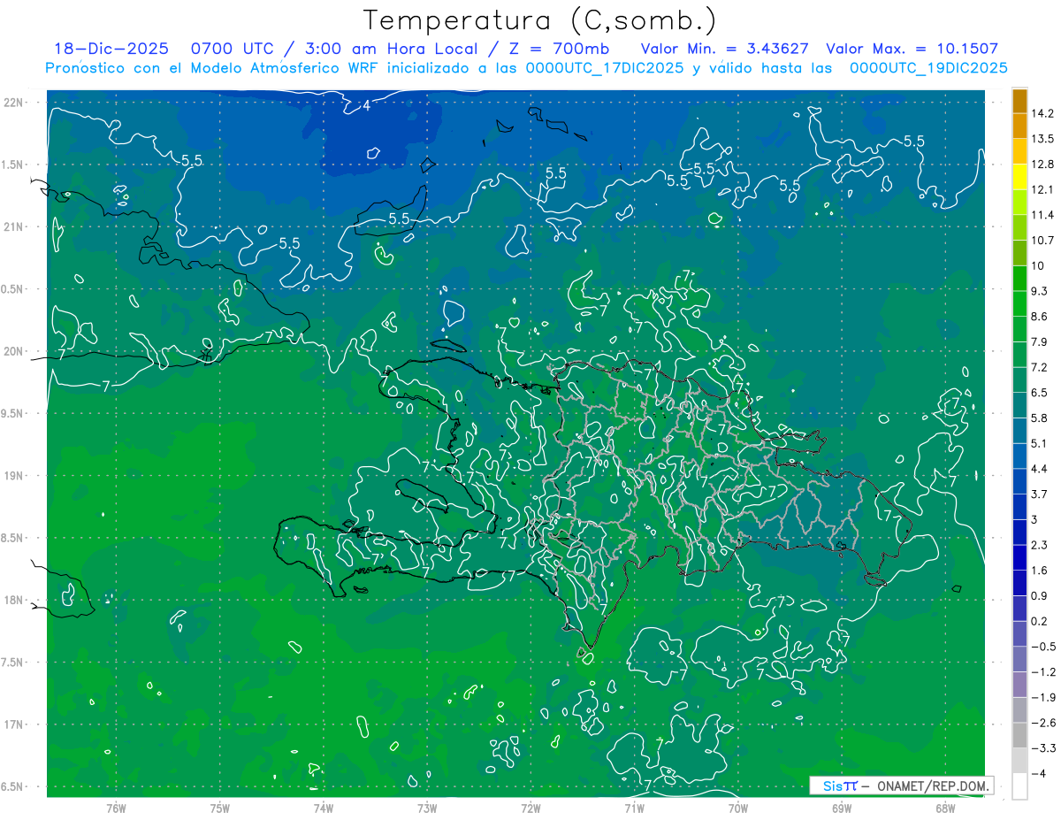Click the '70W' longitude axis label
This screenshot has height=820, width=1061.
(x=738, y=808)
